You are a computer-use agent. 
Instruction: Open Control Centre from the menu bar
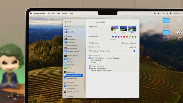coord(171,13)
